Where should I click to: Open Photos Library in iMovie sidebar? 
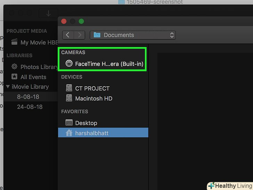[x=31, y=67]
